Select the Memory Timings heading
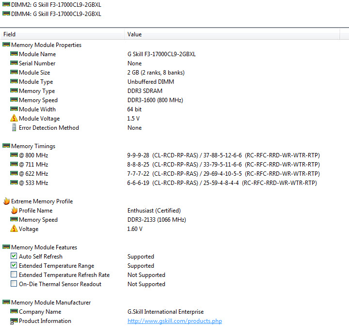The image size is (349, 336). click(33, 146)
